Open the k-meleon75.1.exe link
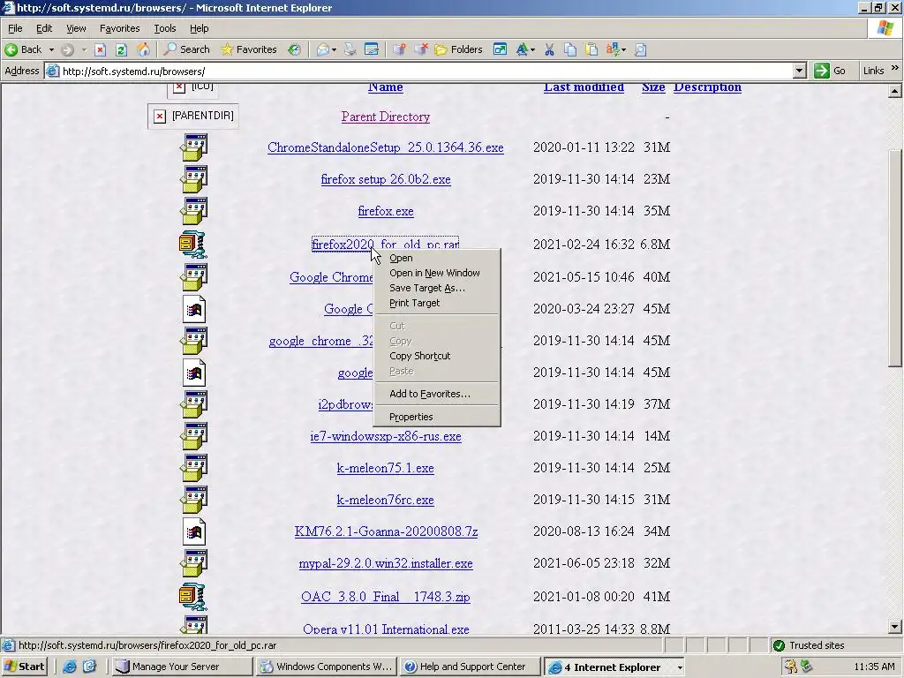Viewport: 904px width, 678px height. coord(386,468)
